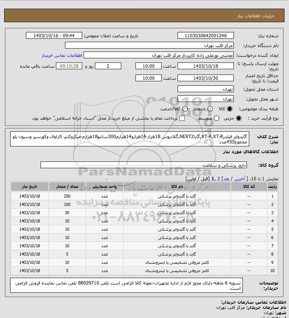The width and height of the screenshot is (289, 318).
Task: Open اطلاعات تماس خریدار link
Action: click(62, 55)
